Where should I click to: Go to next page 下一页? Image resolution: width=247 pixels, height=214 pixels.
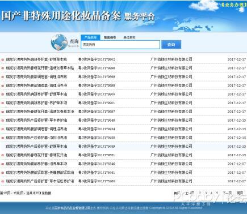(227, 193)
